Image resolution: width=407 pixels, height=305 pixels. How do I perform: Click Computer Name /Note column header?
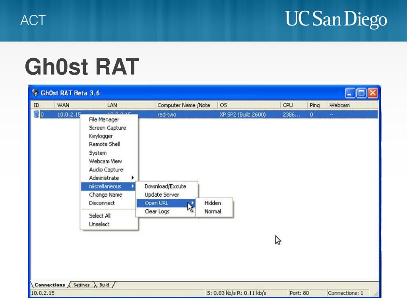coord(186,105)
